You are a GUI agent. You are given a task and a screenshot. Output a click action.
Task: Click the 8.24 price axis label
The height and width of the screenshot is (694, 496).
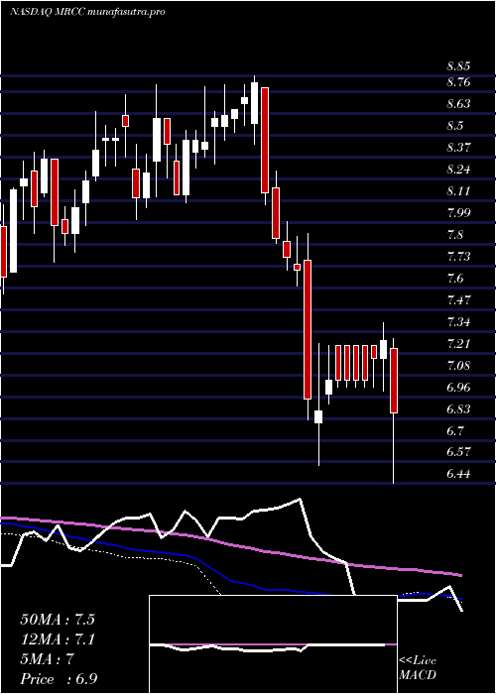pyautogui.click(x=458, y=170)
